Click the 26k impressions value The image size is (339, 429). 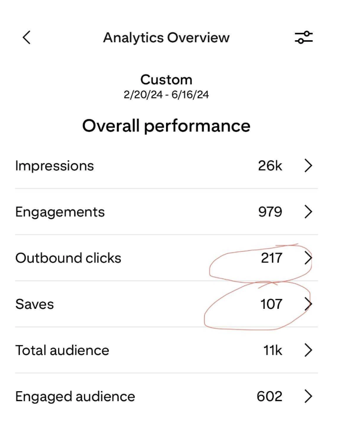pyautogui.click(x=269, y=166)
